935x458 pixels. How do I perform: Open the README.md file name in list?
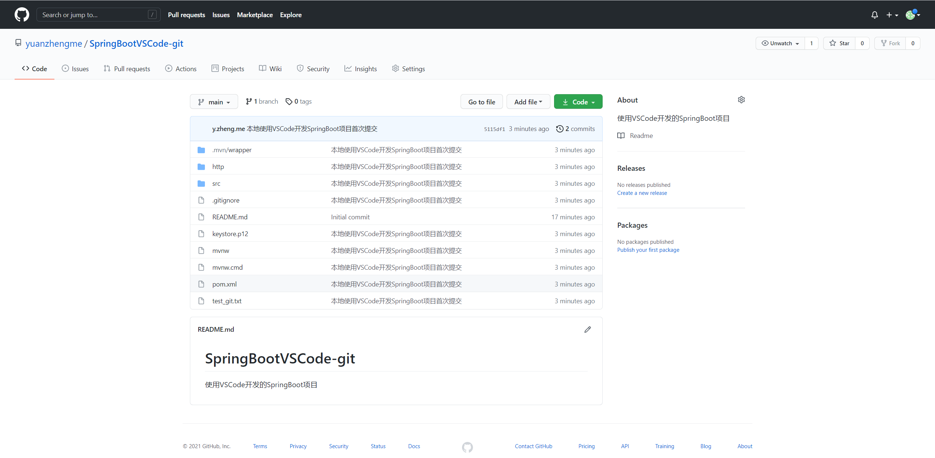point(230,217)
